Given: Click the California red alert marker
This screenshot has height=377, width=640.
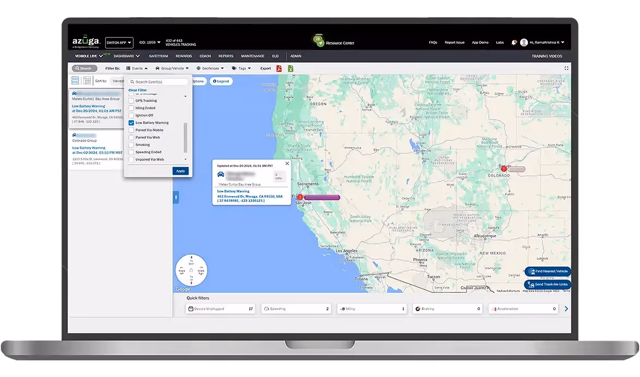Looking at the screenshot, I should [x=300, y=197].
